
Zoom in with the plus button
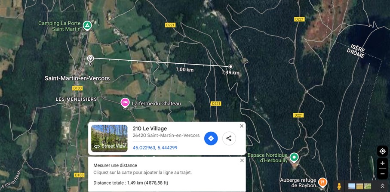point(382,163)
